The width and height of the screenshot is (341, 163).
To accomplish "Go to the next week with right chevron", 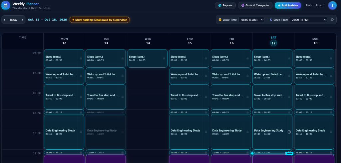I will tap(22, 20).
